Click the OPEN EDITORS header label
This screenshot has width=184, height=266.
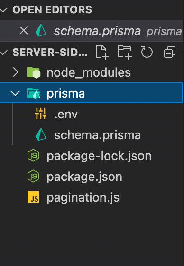click(x=52, y=9)
